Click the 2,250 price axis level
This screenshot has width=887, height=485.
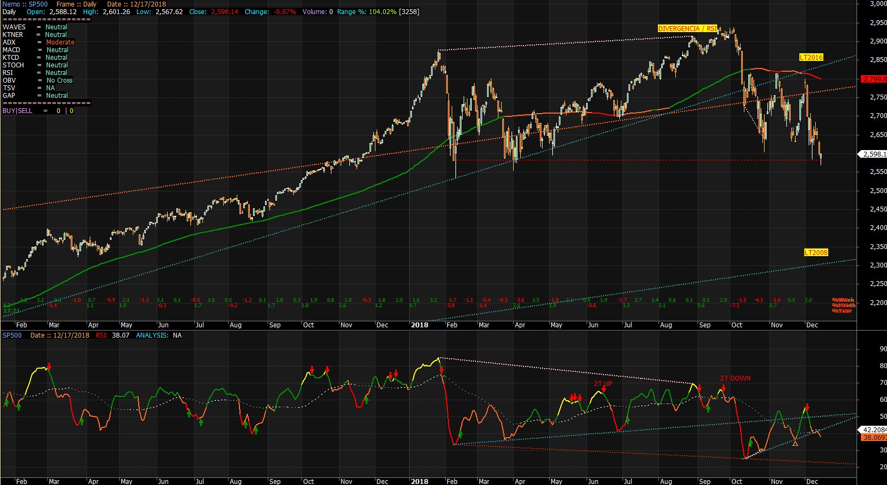coord(878,284)
